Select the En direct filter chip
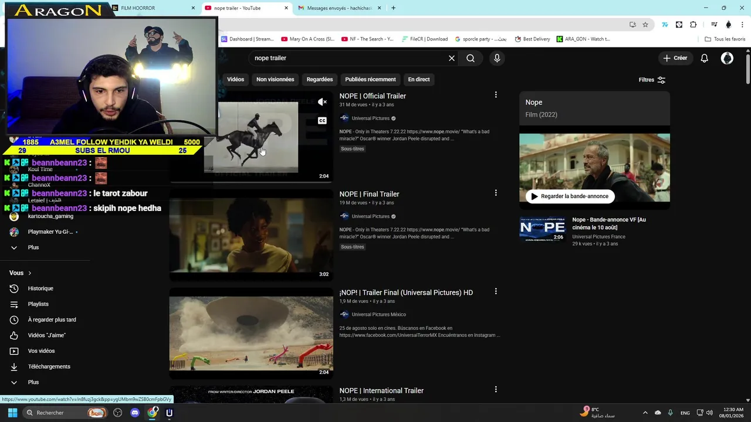Screen dimensions: 751x422 tap(419, 79)
